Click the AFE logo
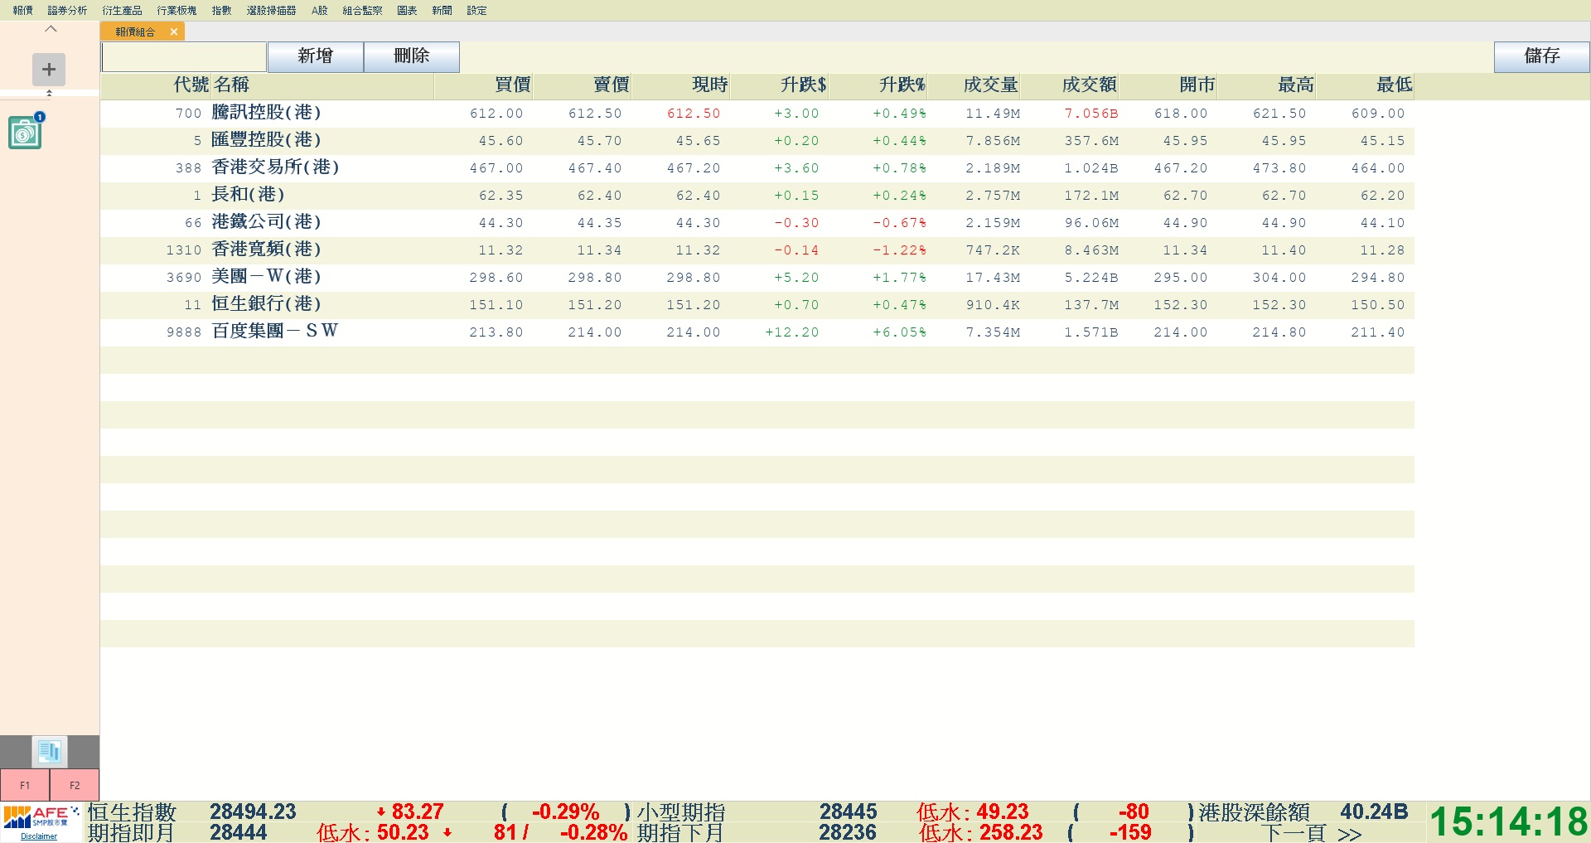This screenshot has width=1591, height=843. (x=41, y=817)
